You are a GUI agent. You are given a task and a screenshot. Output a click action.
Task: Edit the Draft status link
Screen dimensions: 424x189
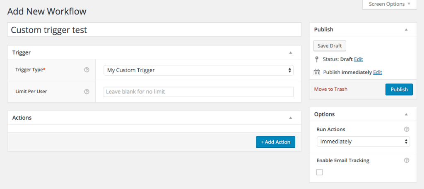pos(359,59)
